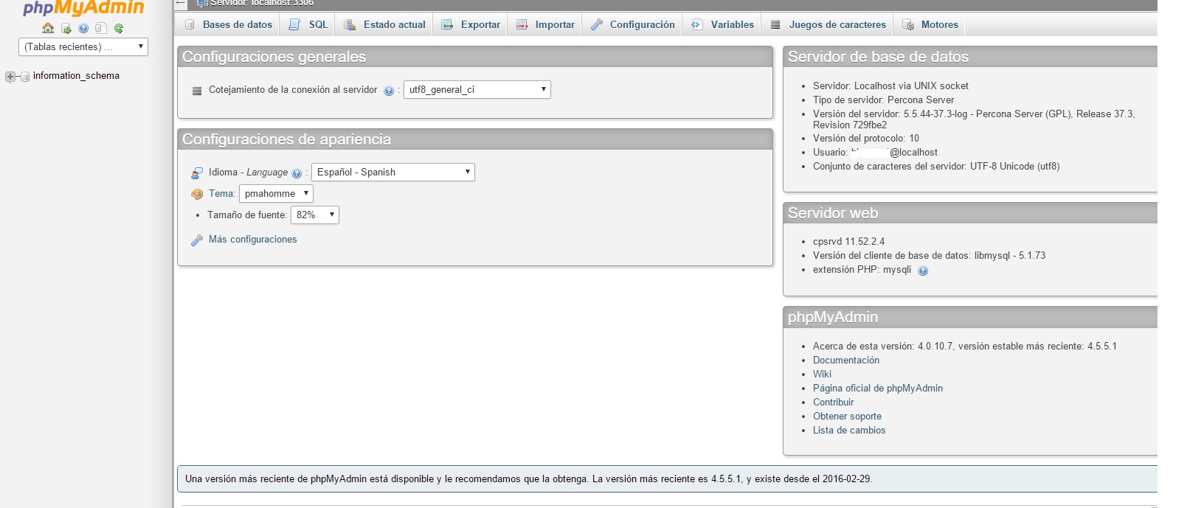Click the 'Versión del protocolo: 10' text

click(x=866, y=138)
